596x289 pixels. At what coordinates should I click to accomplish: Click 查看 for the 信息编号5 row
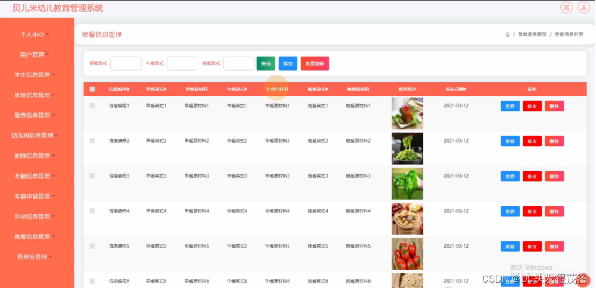(510, 246)
